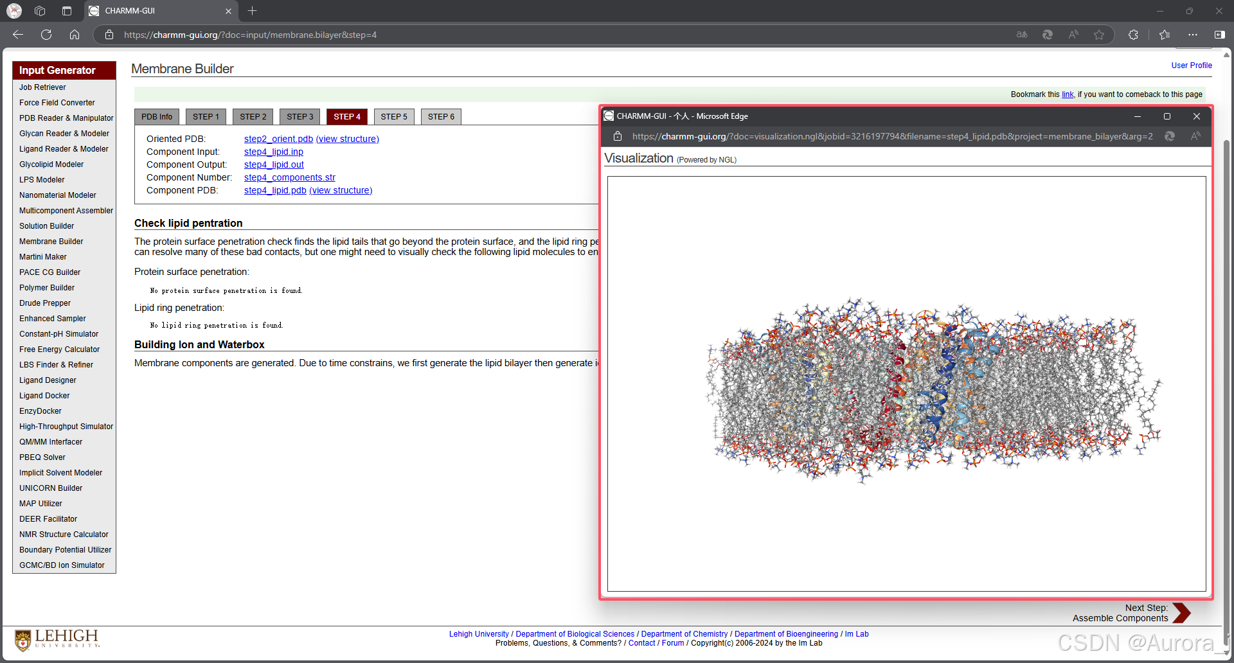Open the Contact footer link
Image resolution: width=1234 pixels, height=663 pixels.
point(642,643)
